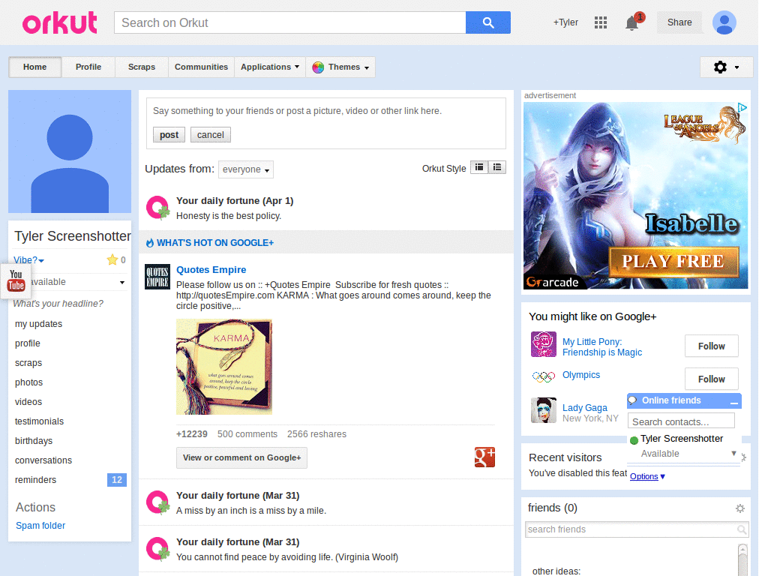The height and width of the screenshot is (576, 768).
Task: Click the orkut logo
Action: [x=60, y=23]
